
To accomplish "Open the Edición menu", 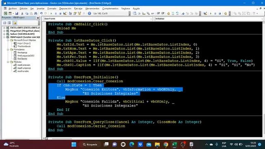I will click(x=24, y=8).
